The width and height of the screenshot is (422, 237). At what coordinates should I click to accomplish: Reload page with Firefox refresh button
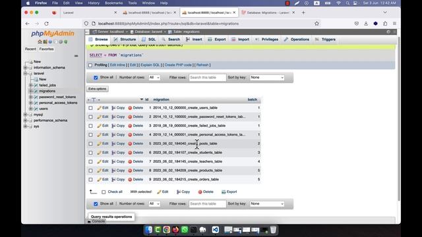46,24
